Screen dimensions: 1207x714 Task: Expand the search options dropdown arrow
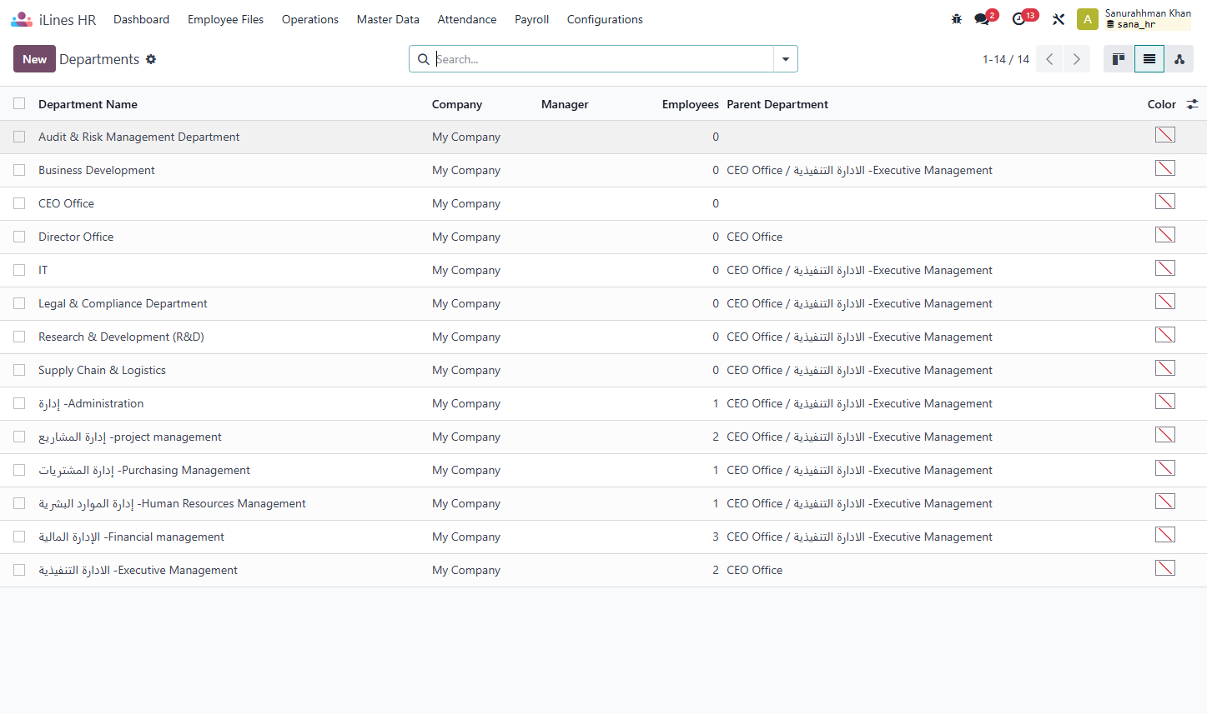[786, 59]
